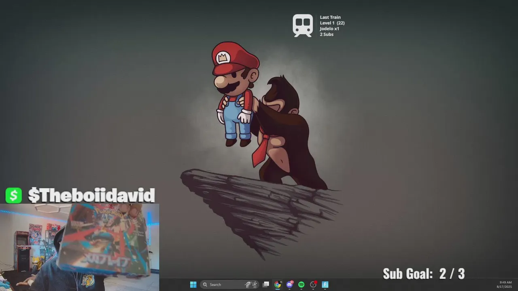Open the app with red notification dot
518x291 pixels.
tap(313, 285)
